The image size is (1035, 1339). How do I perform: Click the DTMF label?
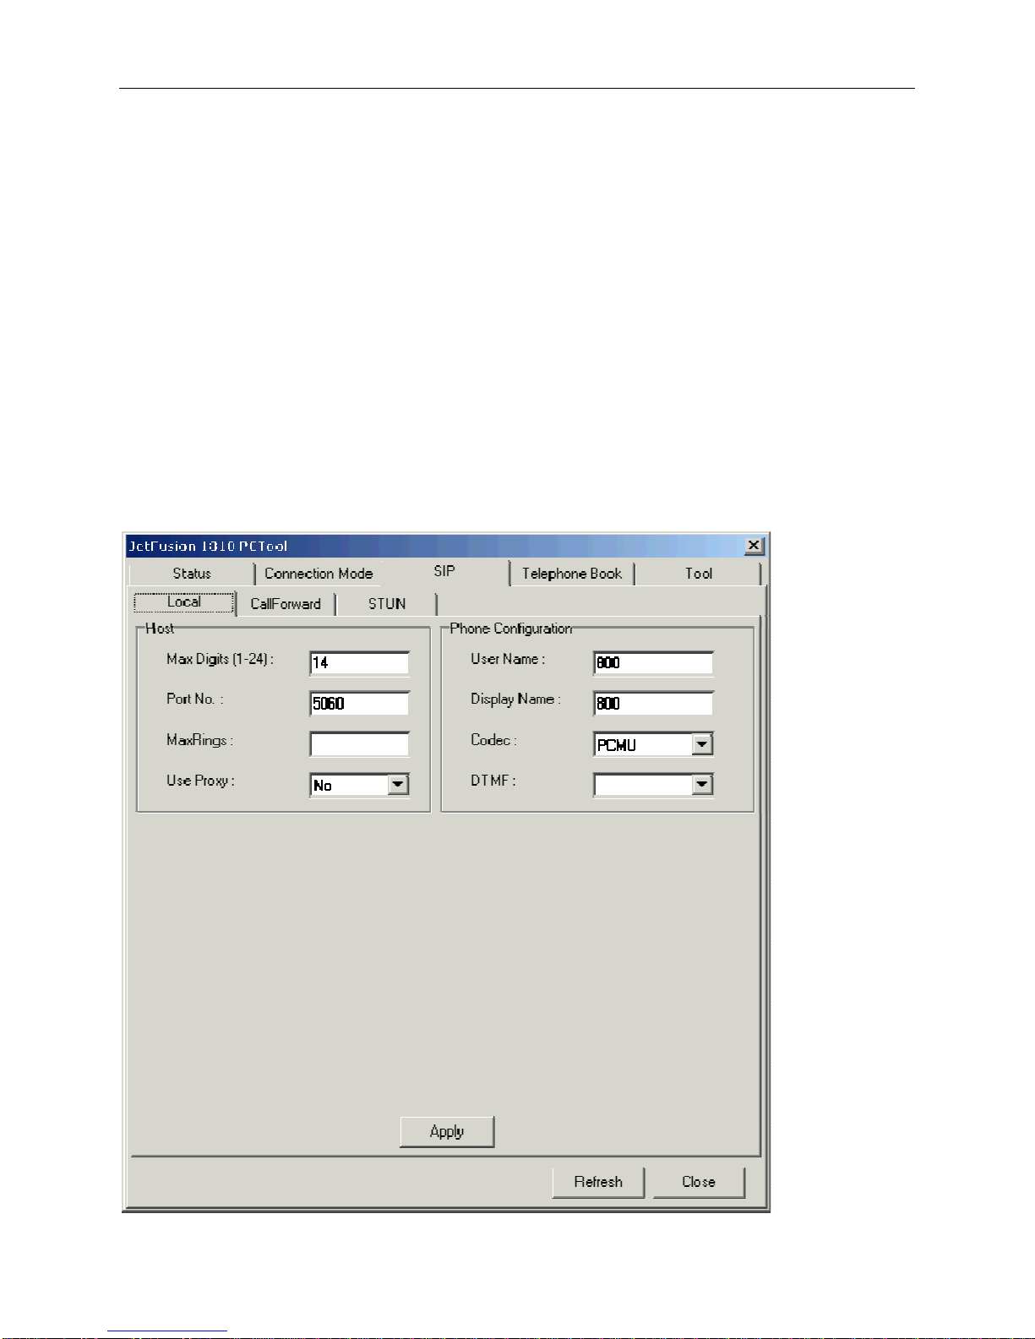(493, 781)
